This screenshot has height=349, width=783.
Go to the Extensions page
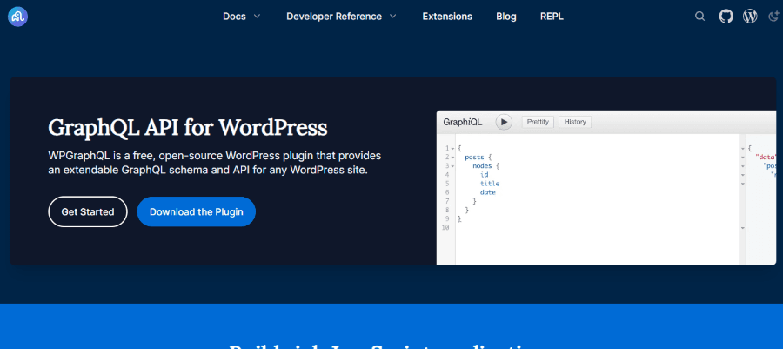[447, 17]
